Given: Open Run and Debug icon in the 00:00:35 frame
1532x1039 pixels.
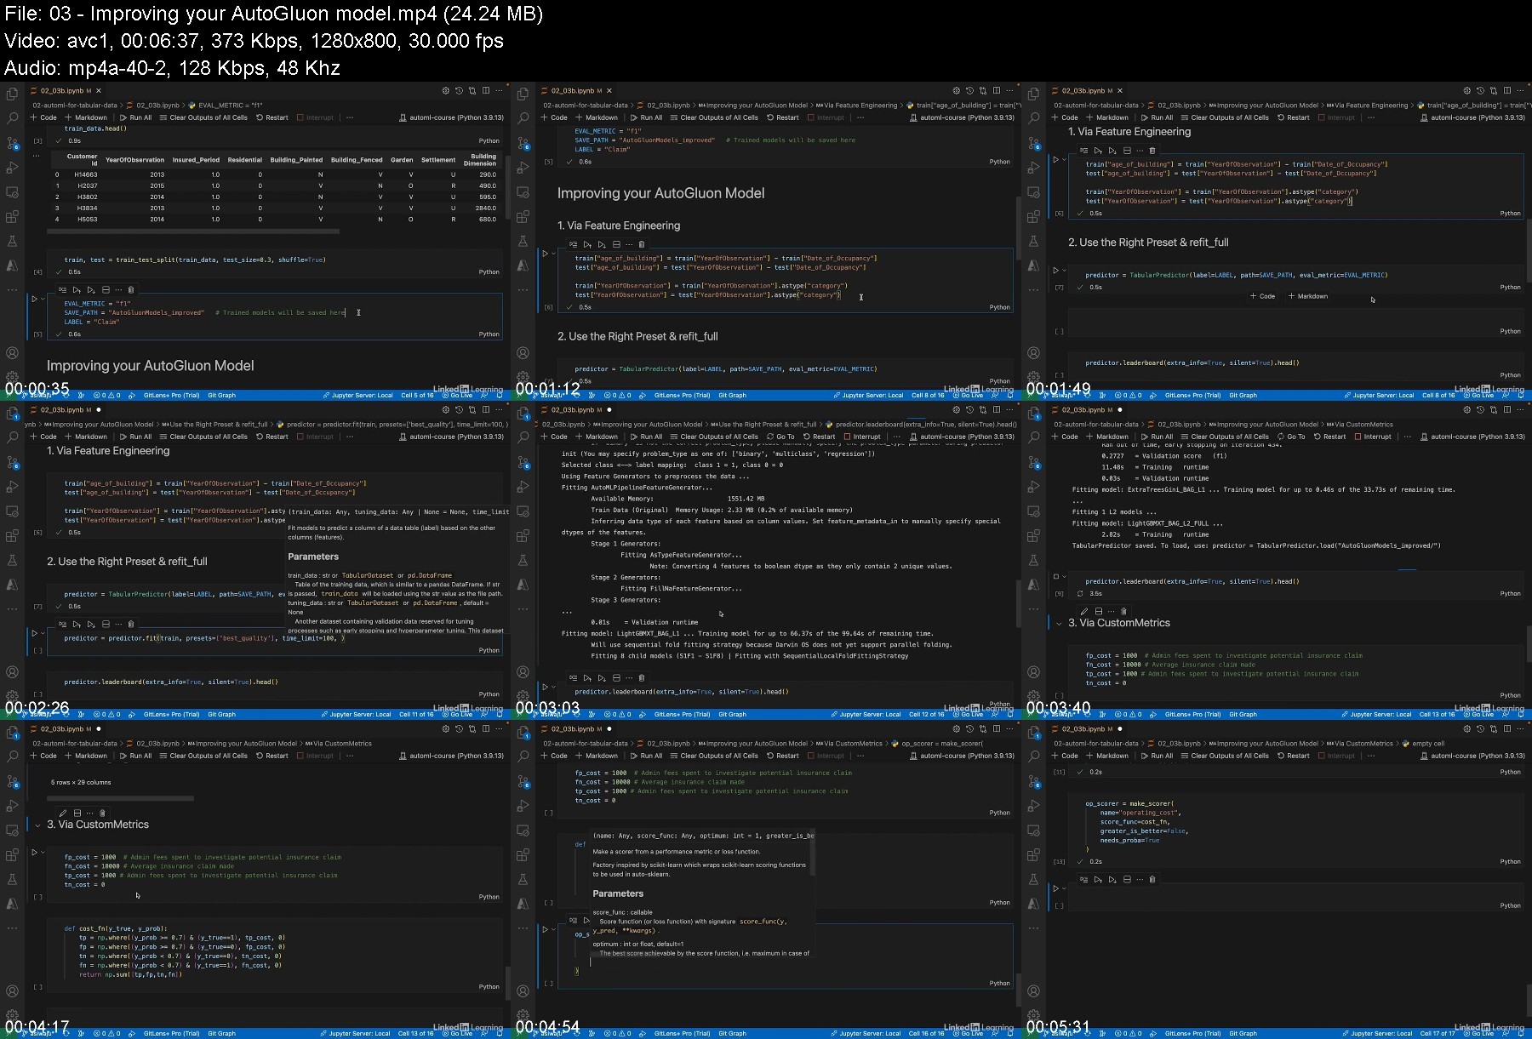Looking at the screenshot, I should [12, 168].
